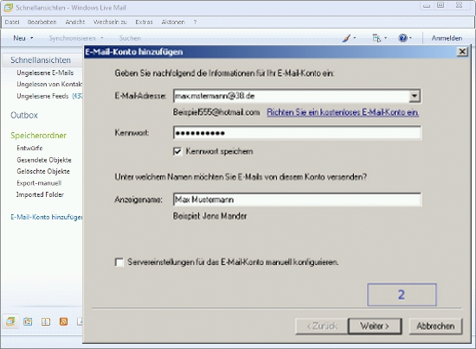The height and width of the screenshot is (349, 476).
Task: Click into the Anzeigename field
Action: point(297,200)
